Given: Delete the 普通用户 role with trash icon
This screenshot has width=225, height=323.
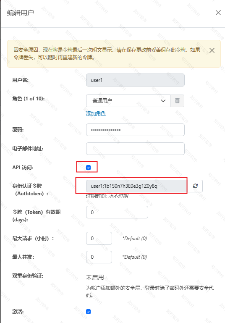Looking at the screenshot, I should pos(177,101).
